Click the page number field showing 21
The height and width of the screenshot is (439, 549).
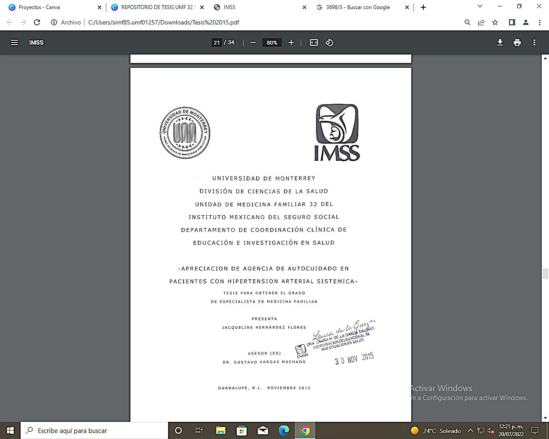tap(217, 42)
